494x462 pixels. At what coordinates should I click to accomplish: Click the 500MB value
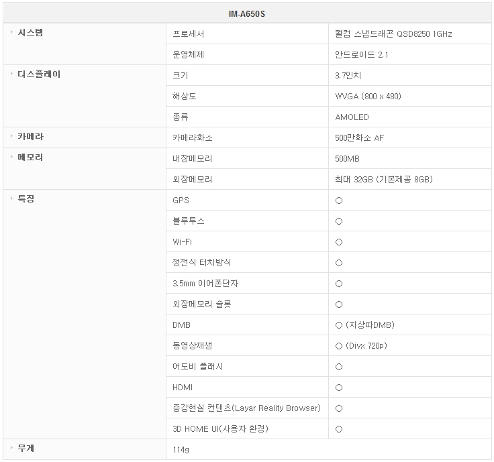coord(347,158)
